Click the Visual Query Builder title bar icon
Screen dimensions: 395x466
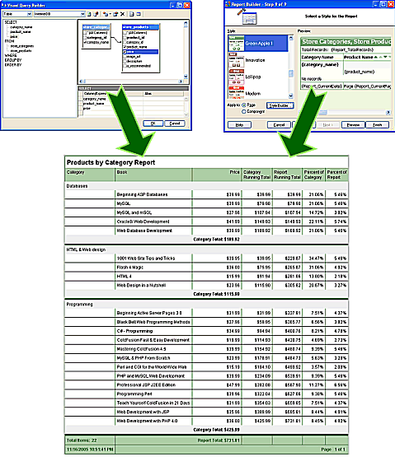pos(3,5)
